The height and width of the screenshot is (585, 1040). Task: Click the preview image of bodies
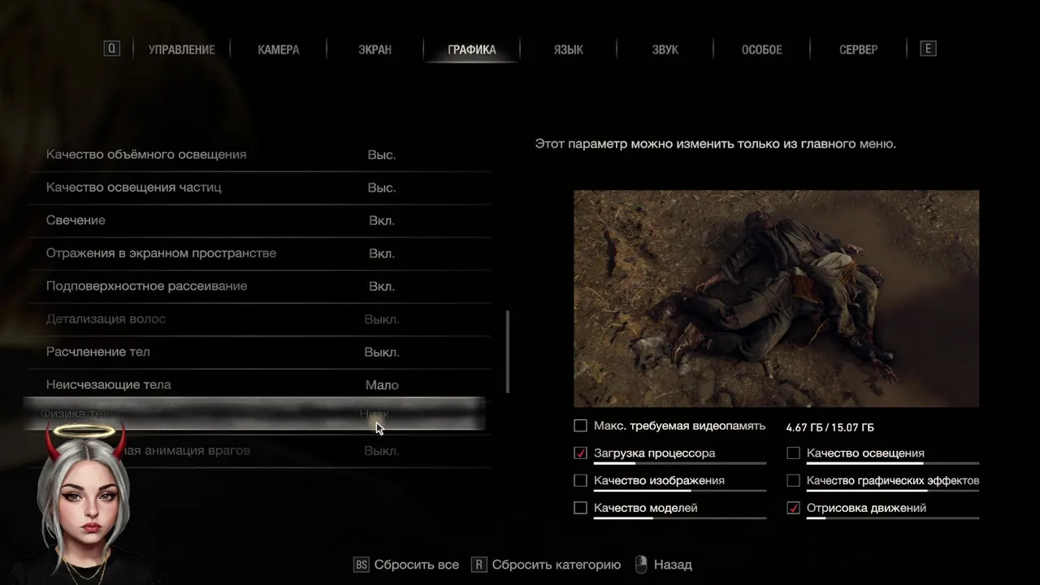coord(776,298)
